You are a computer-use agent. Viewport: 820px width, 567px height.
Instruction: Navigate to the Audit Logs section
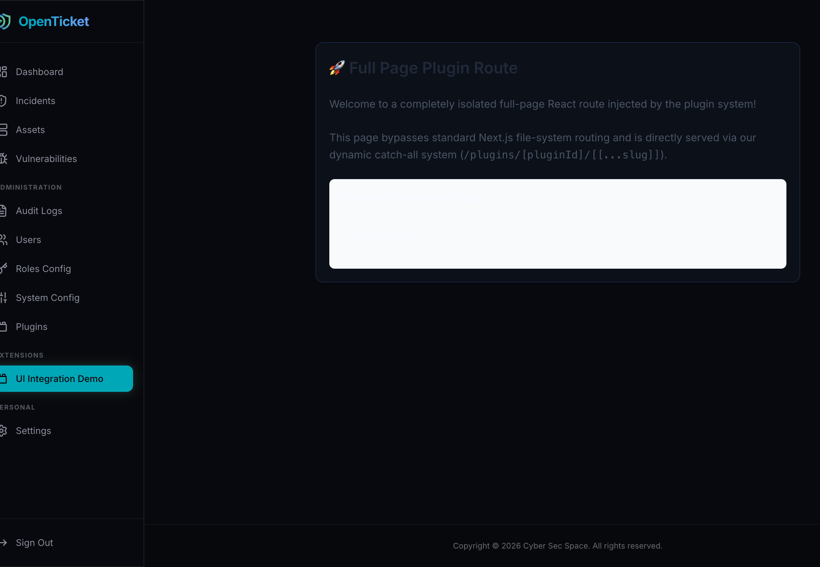point(39,210)
